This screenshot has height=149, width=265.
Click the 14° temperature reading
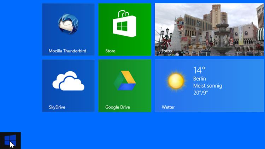pos(199,70)
